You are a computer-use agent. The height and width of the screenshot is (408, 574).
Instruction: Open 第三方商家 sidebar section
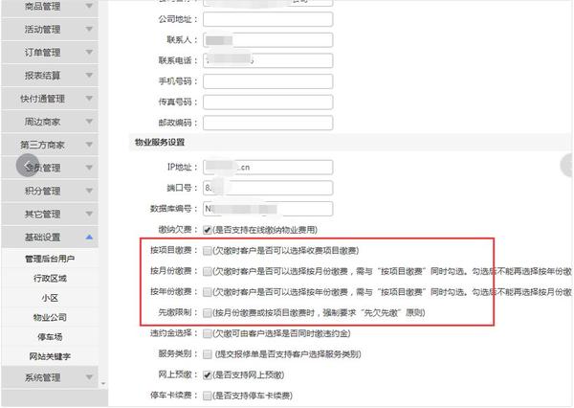(x=50, y=145)
